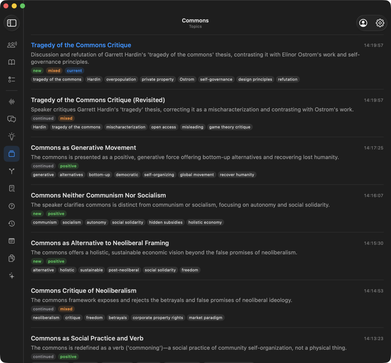Open Tragedy of the Commons Critique (Revisited)
The width and height of the screenshot is (391, 363).
point(98,100)
